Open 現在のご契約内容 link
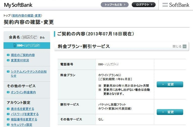This screenshot has height=127, width=193. click(x=23, y=55)
